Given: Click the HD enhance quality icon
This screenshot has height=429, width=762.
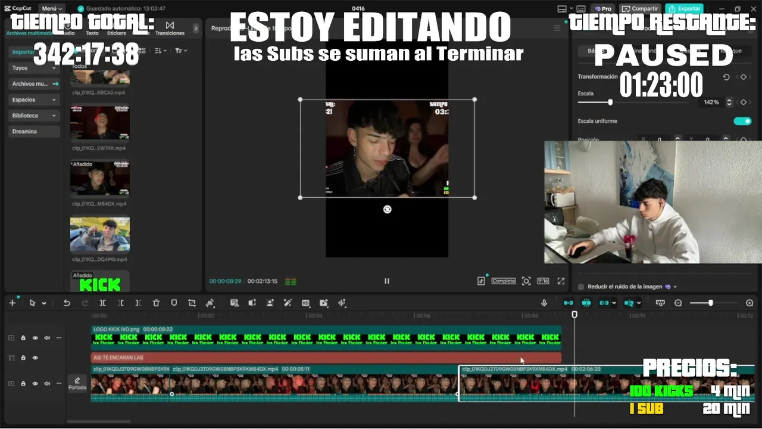Looking at the screenshot, I should 305,303.
